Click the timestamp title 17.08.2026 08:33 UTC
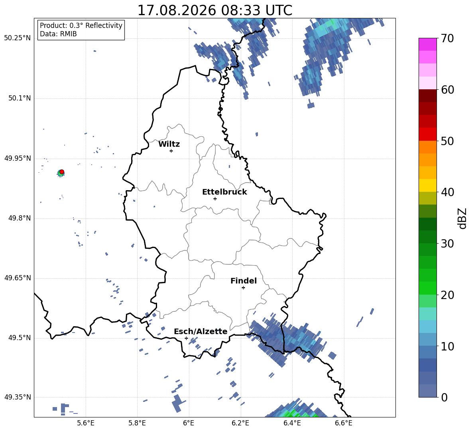The image size is (472, 431). [x=214, y=10]
